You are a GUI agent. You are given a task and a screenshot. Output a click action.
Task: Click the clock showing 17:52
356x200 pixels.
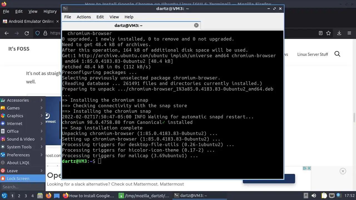350,196
